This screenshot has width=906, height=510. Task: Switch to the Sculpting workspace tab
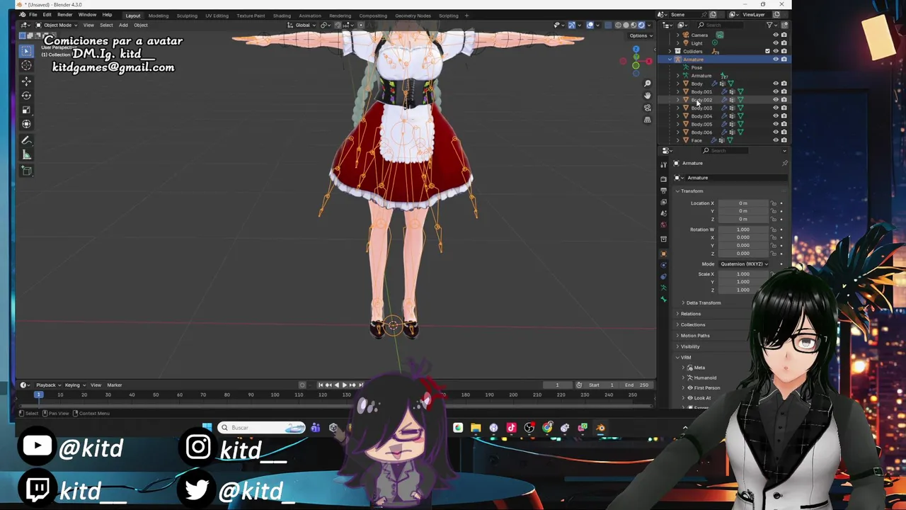point(187,16)
